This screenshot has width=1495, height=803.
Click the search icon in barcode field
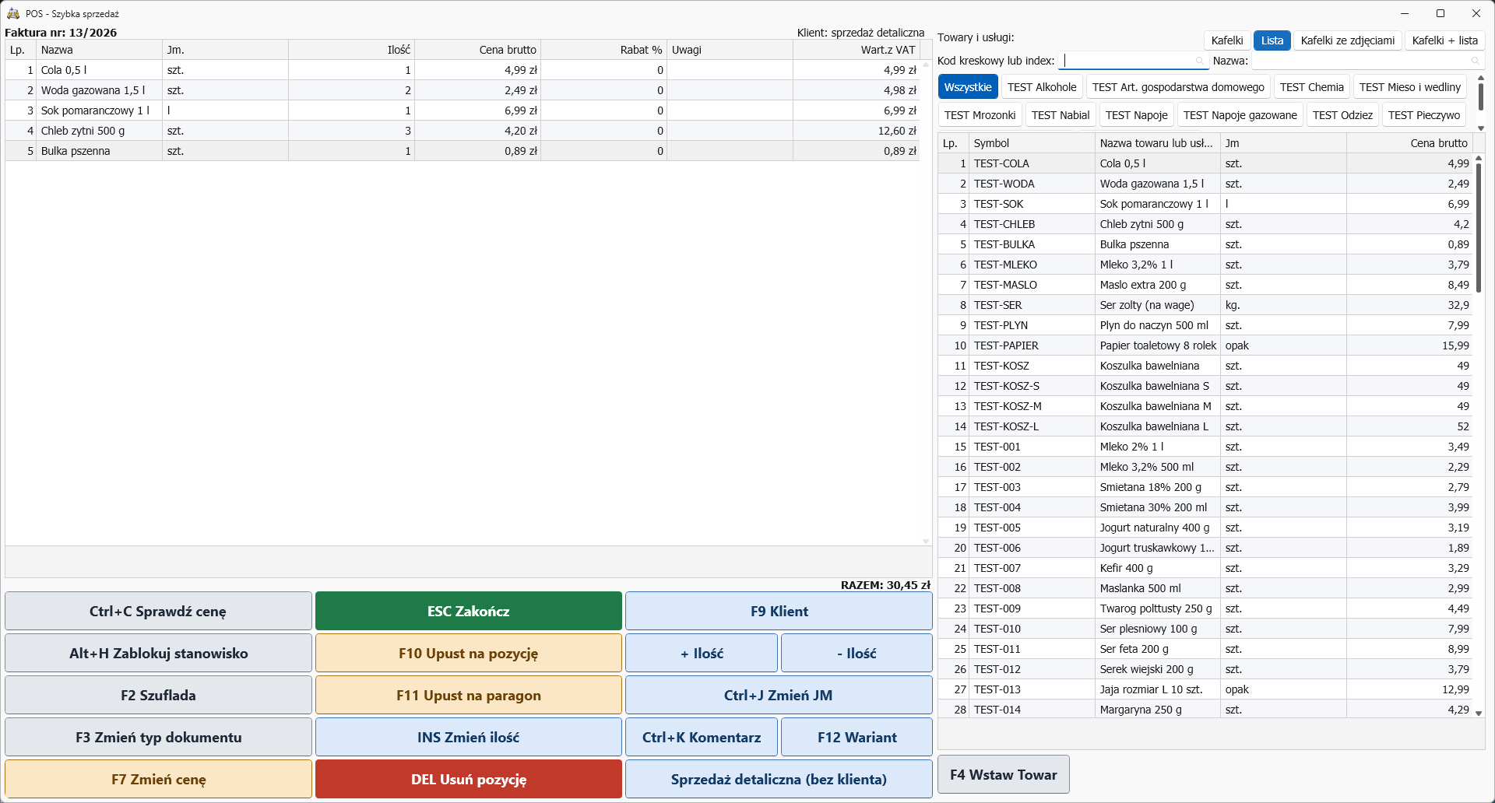click(x=1199, y=61)
